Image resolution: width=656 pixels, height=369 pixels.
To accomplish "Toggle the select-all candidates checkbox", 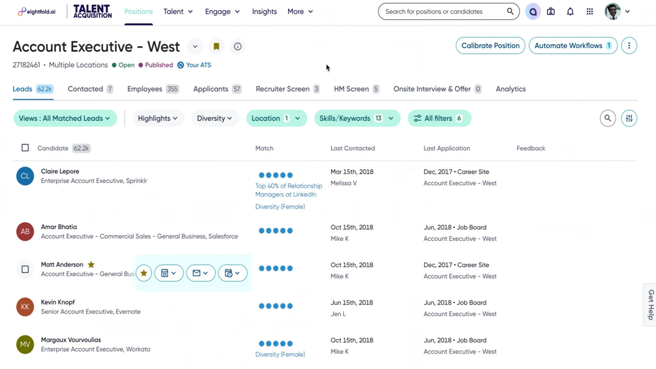I will click(25, 148).
